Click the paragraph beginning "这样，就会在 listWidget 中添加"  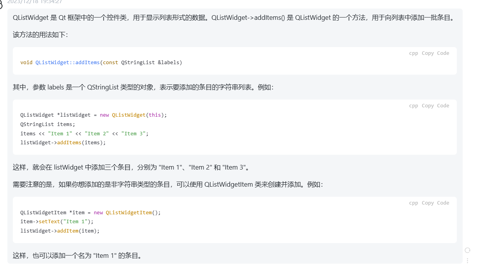pos(131,167)
